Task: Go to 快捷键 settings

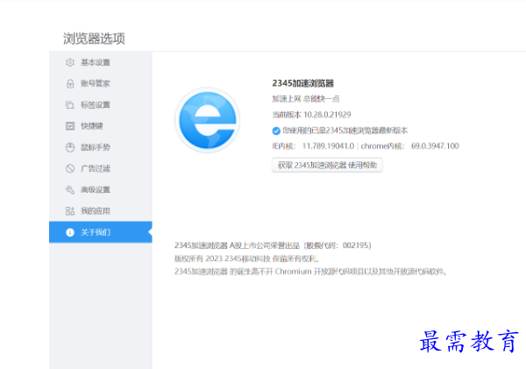Action: click(x=101, y=126)
